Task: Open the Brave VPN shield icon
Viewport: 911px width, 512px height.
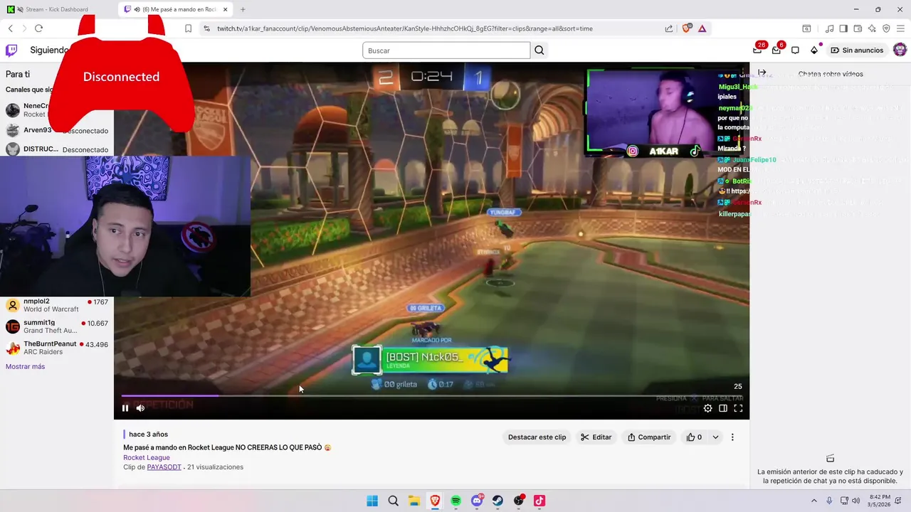Action: click(x=886, y=28)
